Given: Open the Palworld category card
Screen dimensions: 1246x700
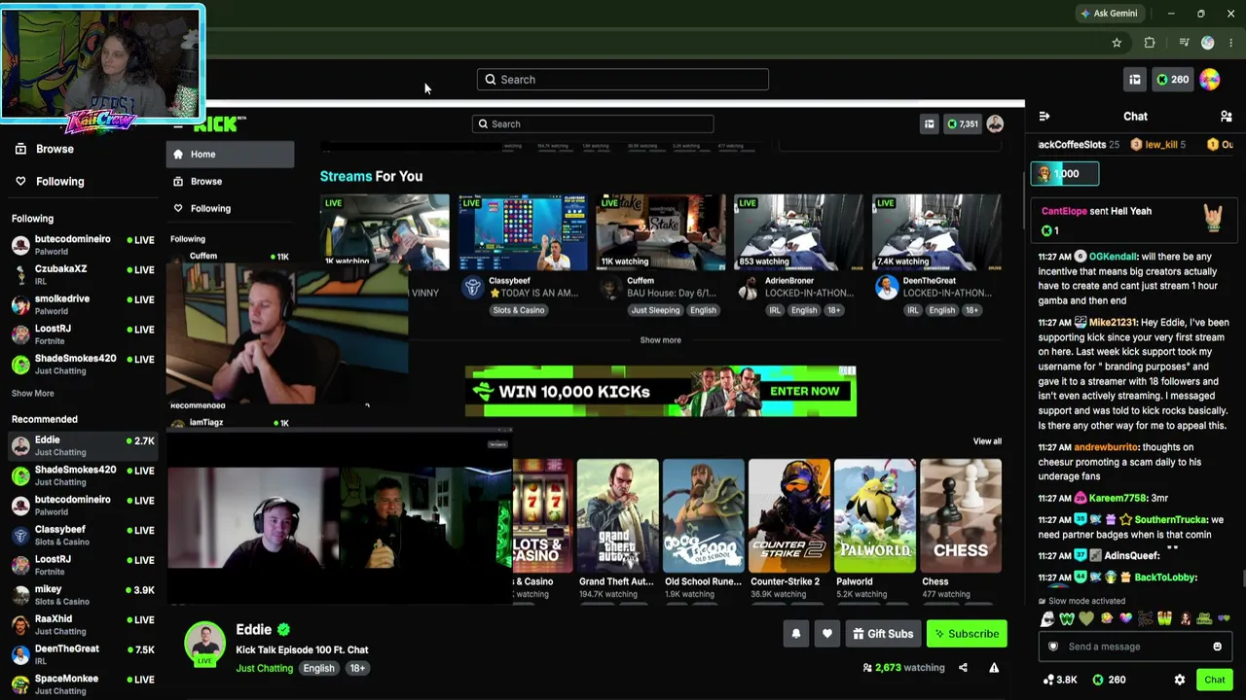Looking at the screenshot, I should click(874, 517).
